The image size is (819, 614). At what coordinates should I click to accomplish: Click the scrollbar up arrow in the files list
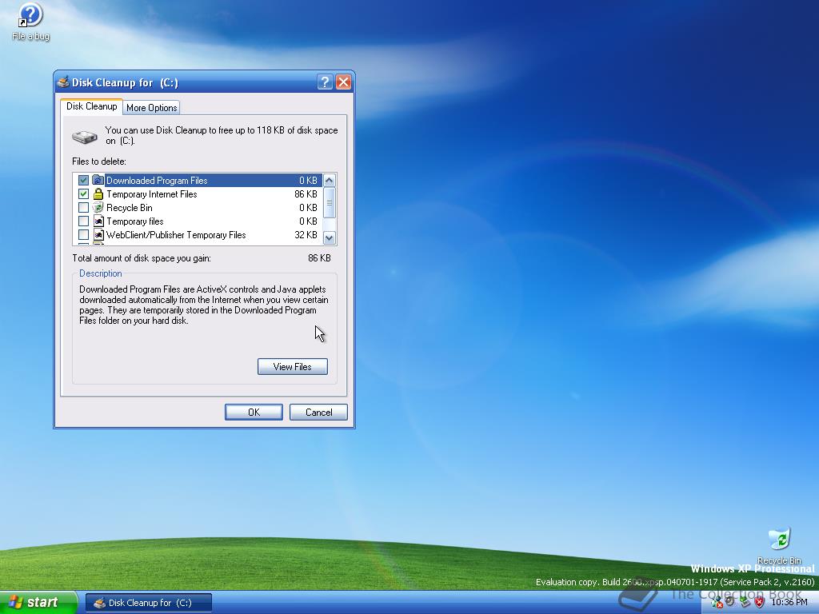[x=330, y=179]
